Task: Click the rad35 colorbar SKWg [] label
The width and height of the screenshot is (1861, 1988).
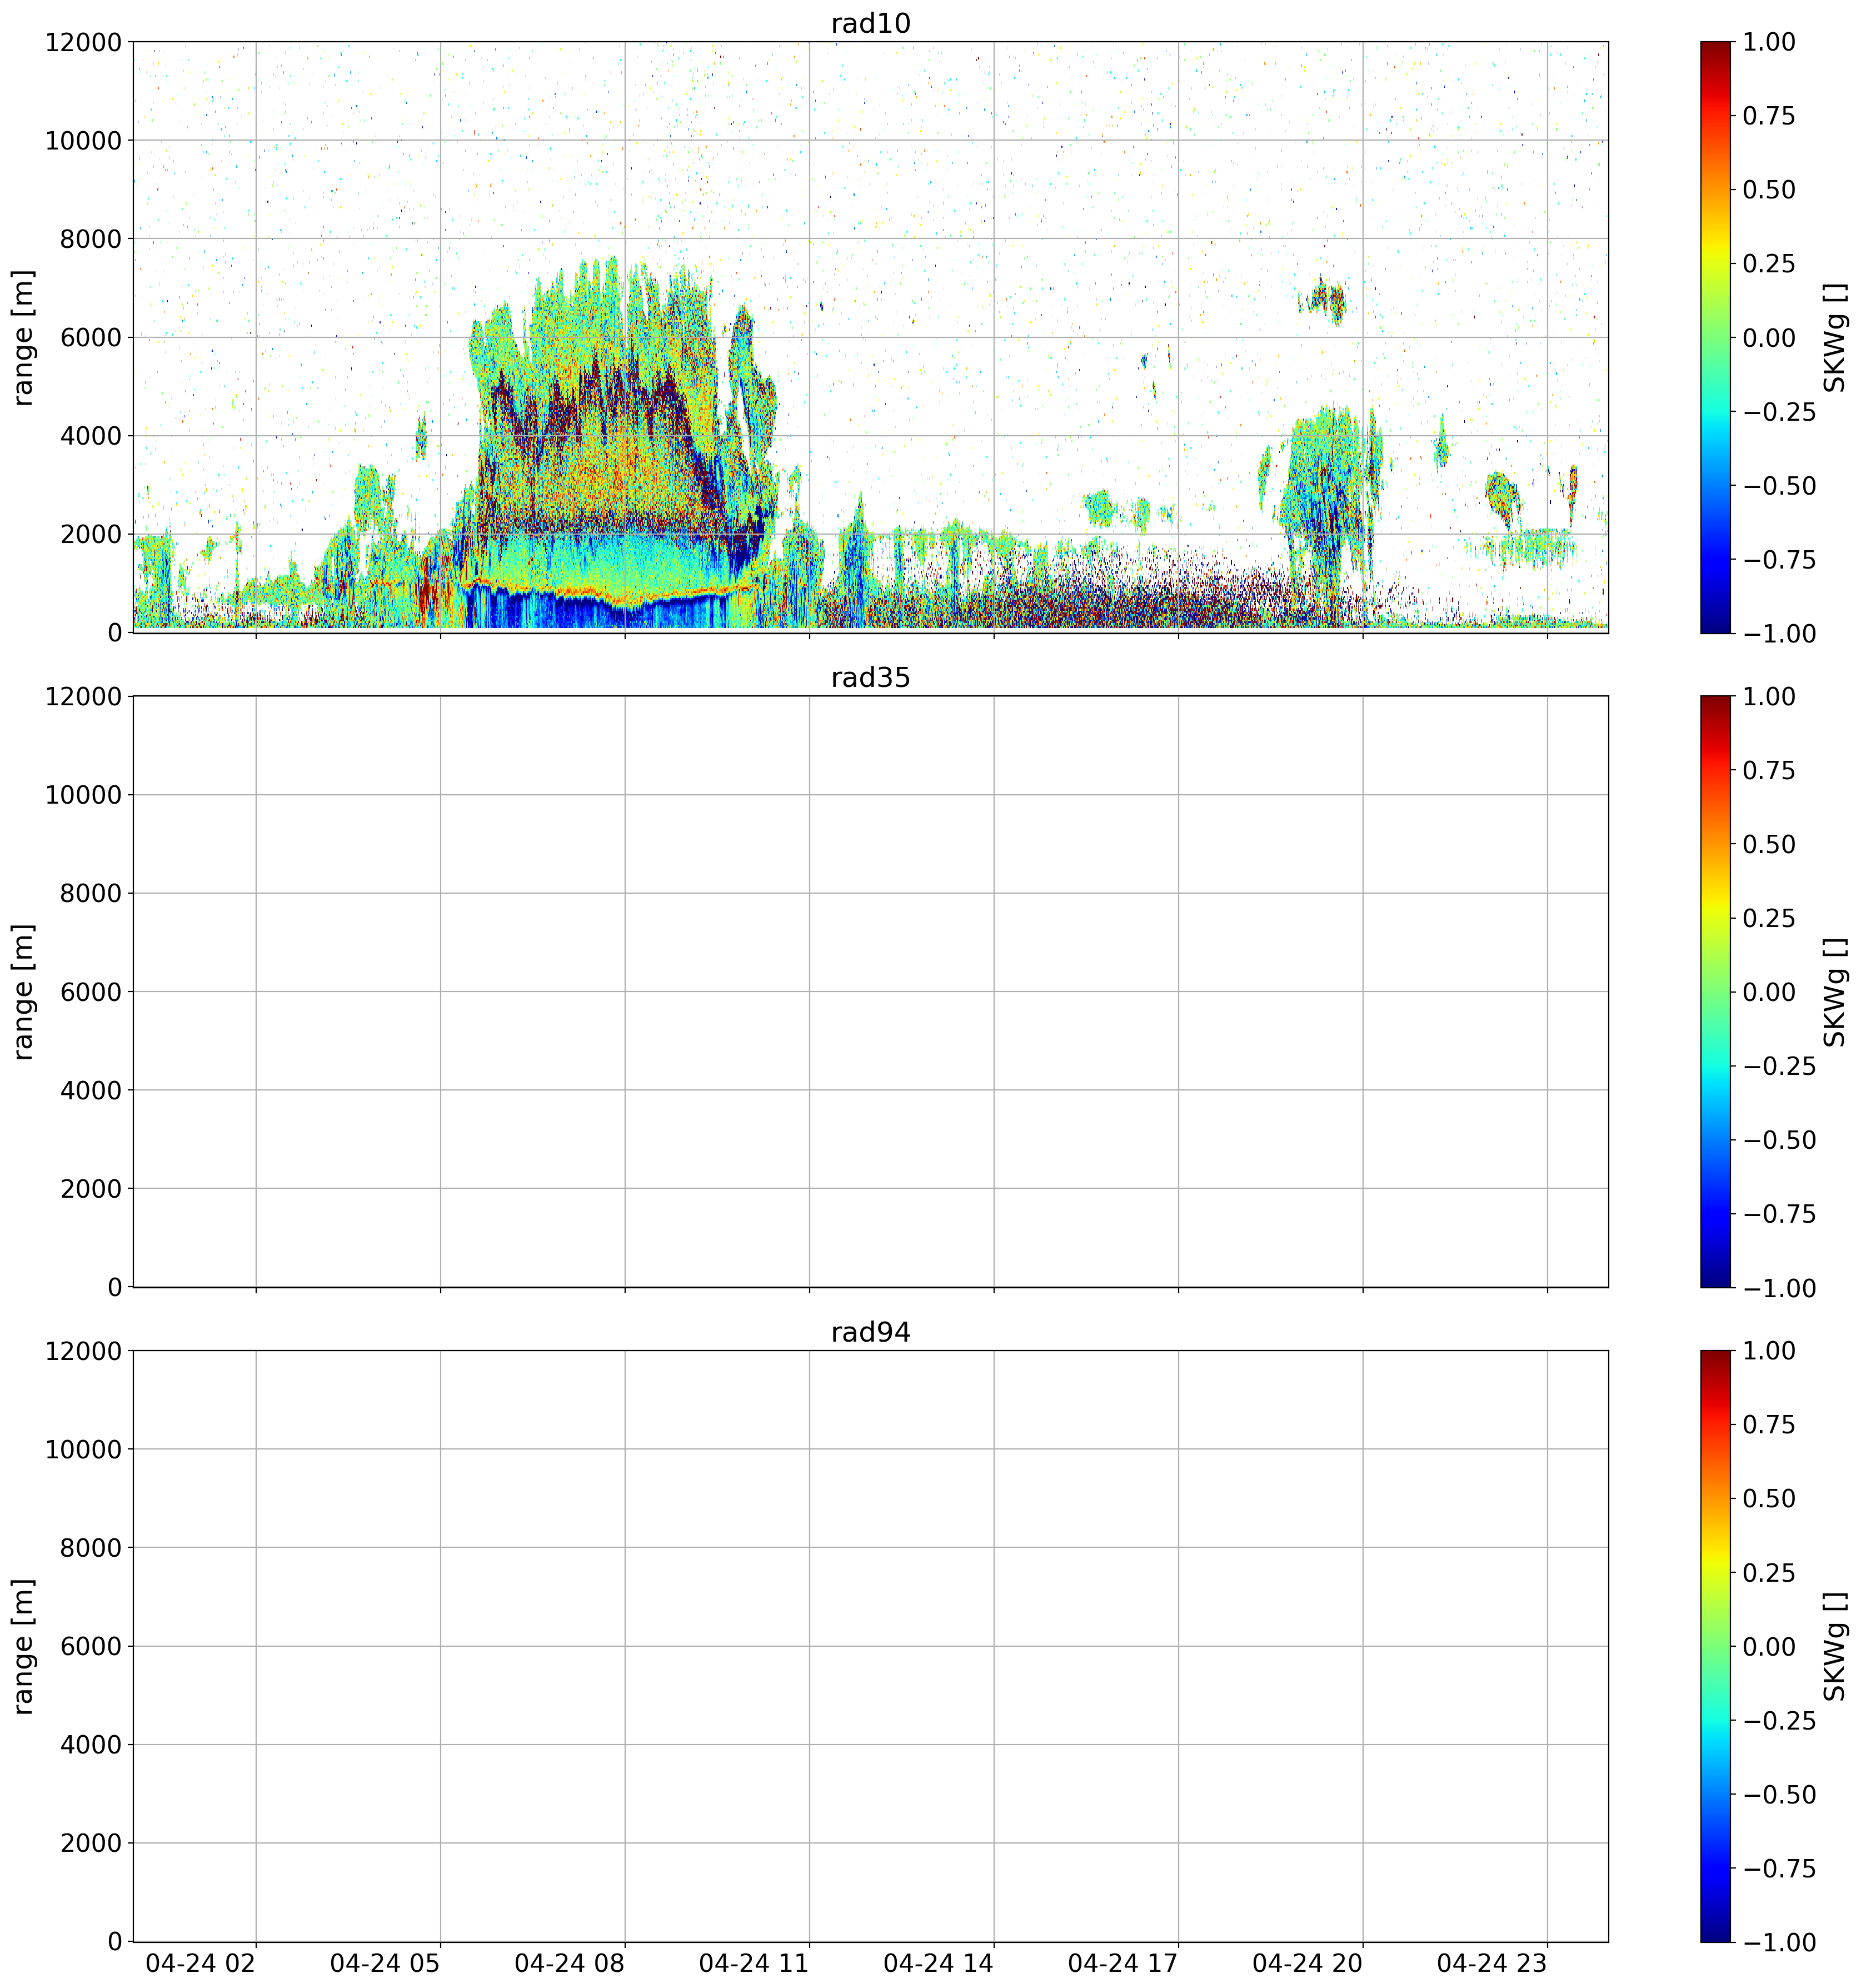Action: [x=1835, y=992]
